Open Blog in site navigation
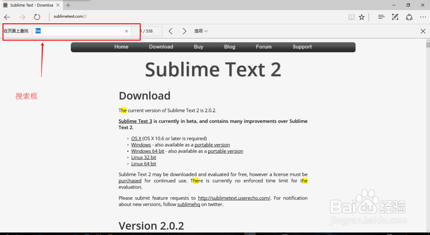 [x=230, y=46]
